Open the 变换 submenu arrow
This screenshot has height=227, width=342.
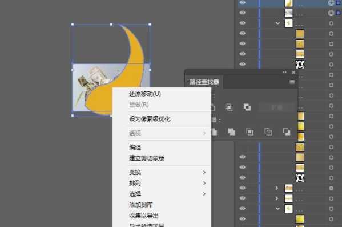point(204,172)
